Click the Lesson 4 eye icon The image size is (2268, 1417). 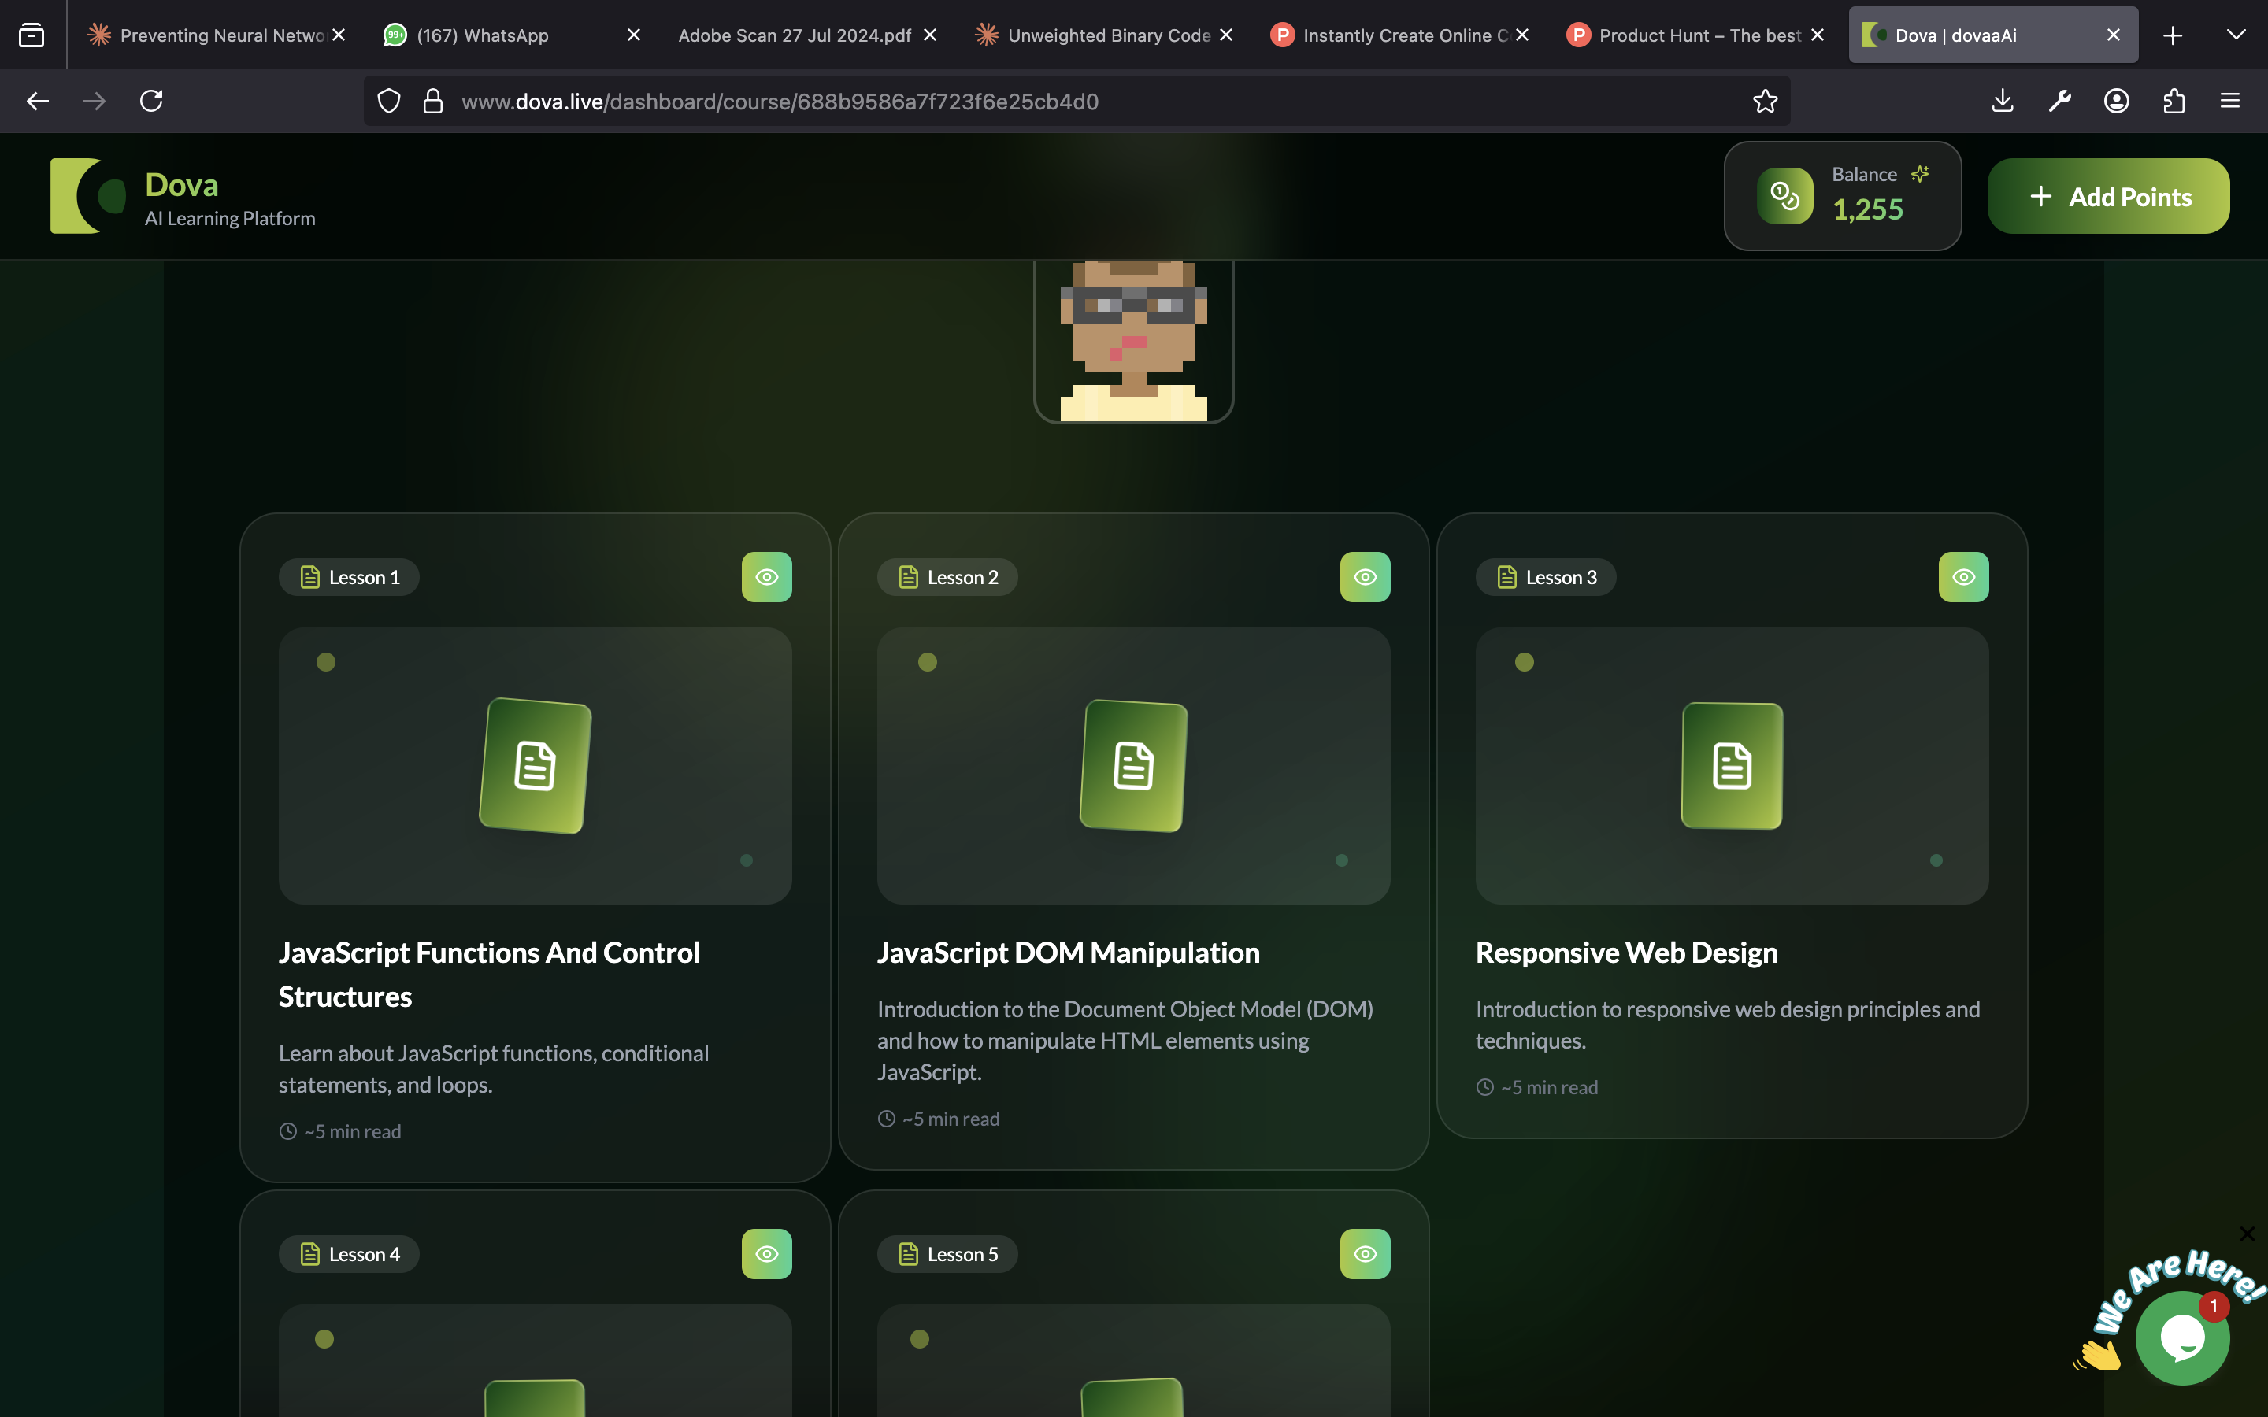pyautogui.click(x=766, y=1254)
